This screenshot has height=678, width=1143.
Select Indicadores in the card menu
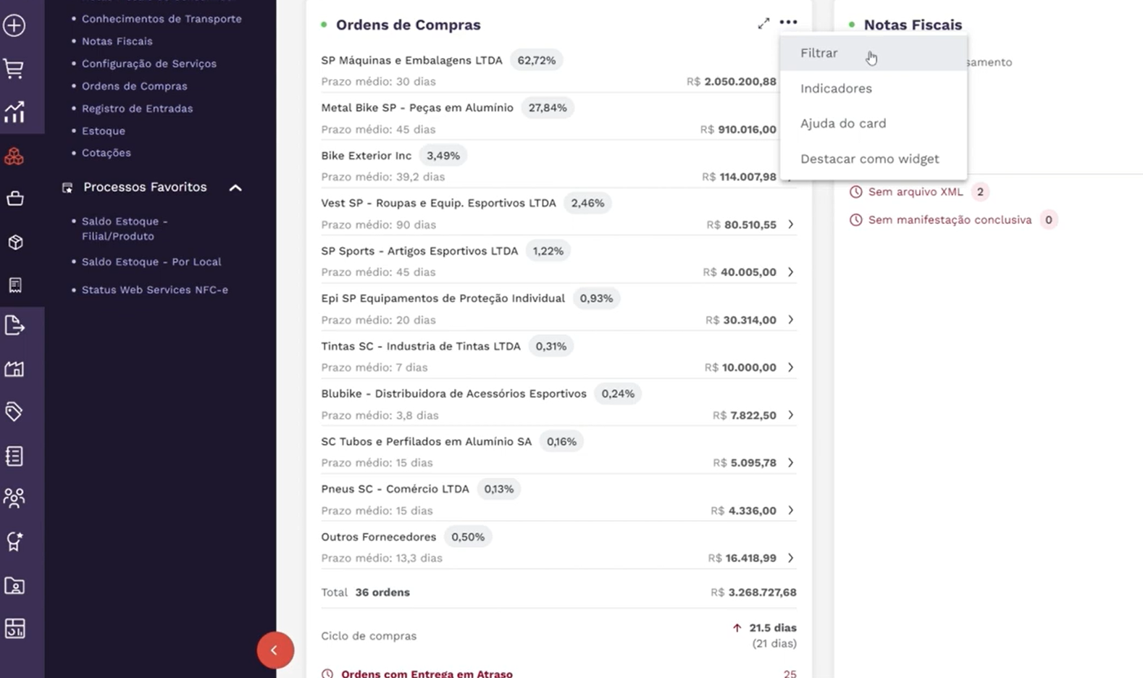[836, 88]
